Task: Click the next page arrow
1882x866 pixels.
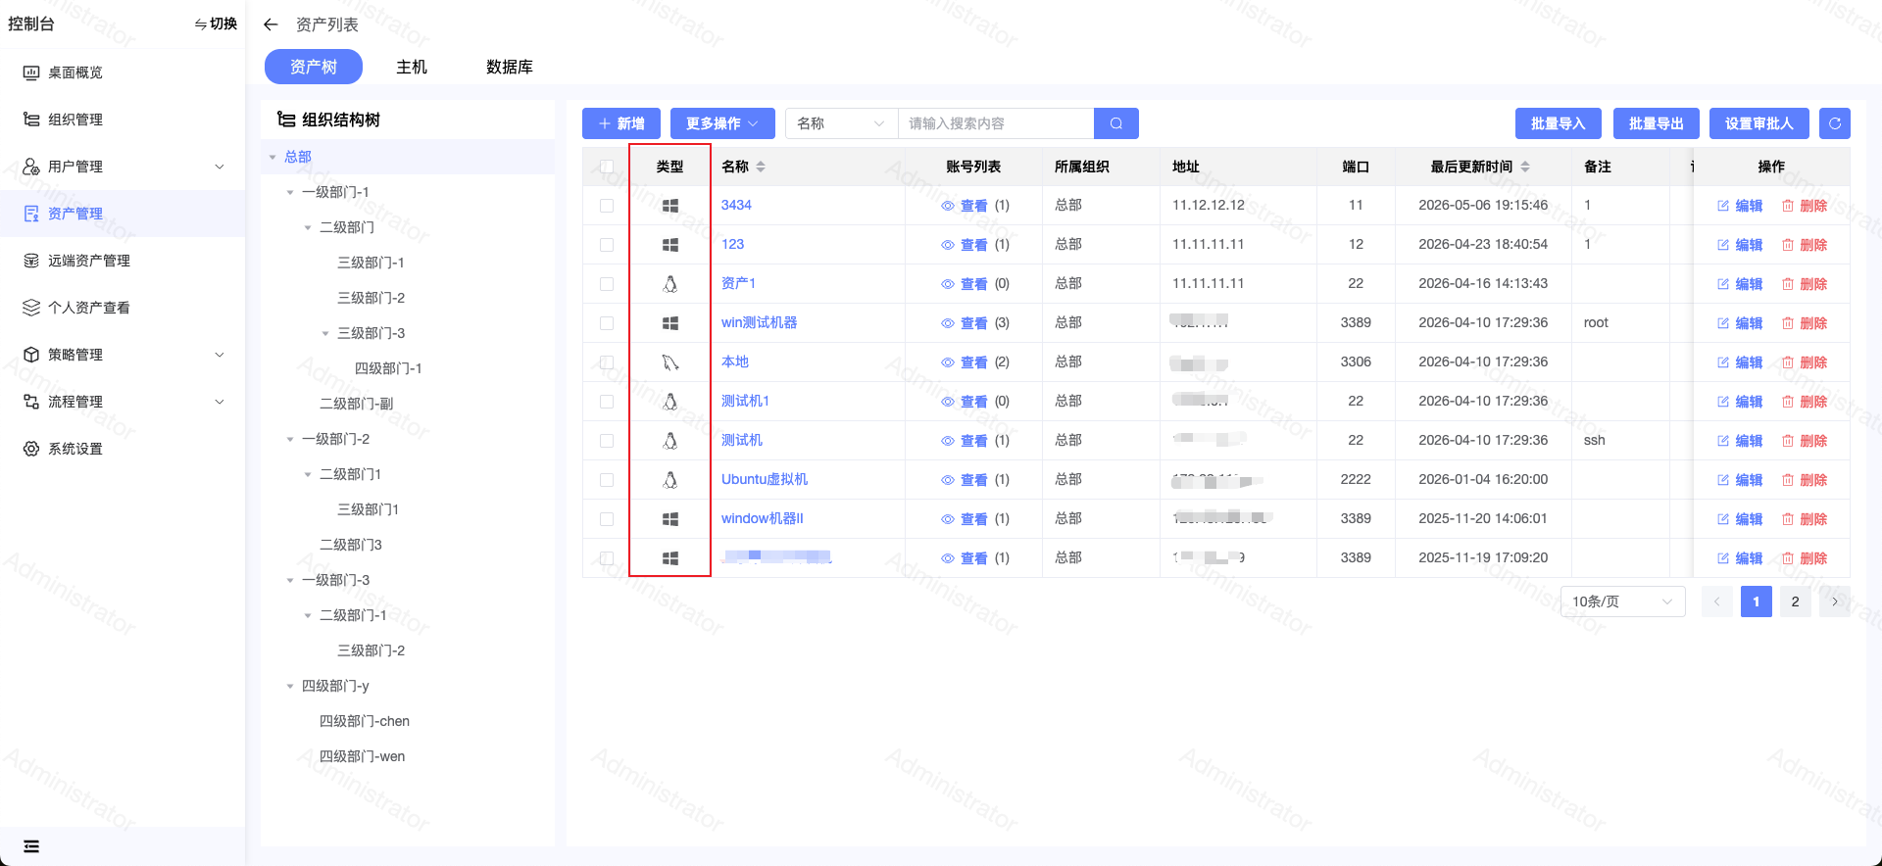Action: pos(1835,601)
